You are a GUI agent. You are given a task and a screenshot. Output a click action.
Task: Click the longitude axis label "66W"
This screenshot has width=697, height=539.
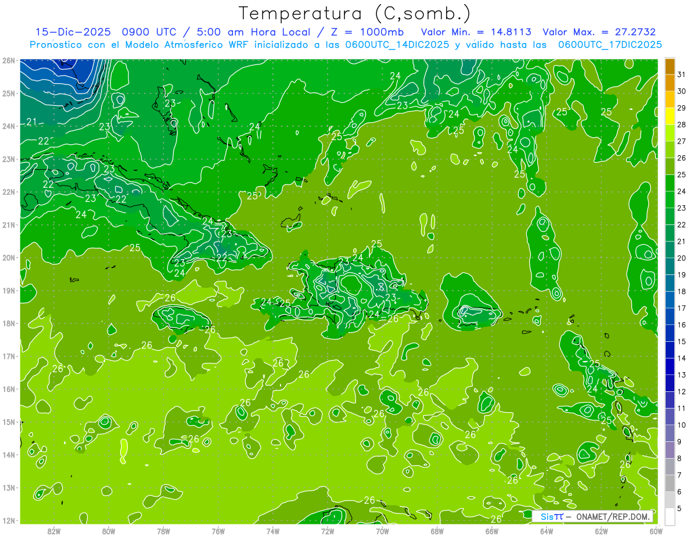click(491, 531)
